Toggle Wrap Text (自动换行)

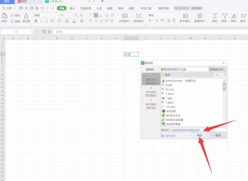pyautogui.click(x=139, y=16)
